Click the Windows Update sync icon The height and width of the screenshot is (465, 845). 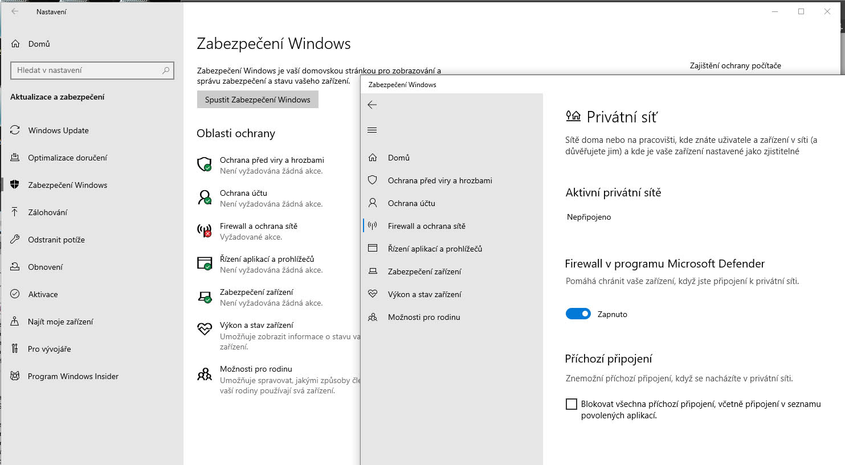tap(15, 130)
